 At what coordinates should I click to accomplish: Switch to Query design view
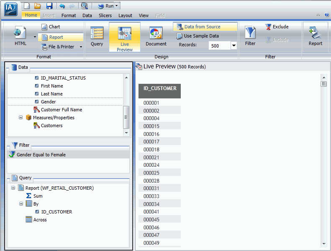pos(97,36)
